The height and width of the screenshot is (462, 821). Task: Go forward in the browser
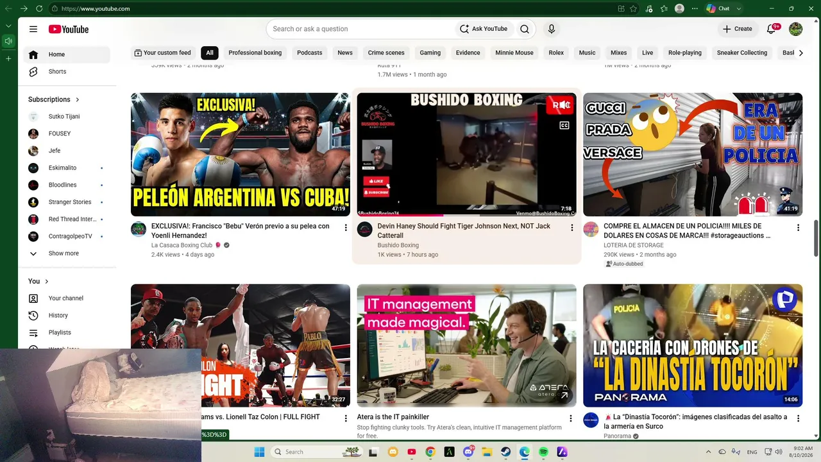[24, 8]
